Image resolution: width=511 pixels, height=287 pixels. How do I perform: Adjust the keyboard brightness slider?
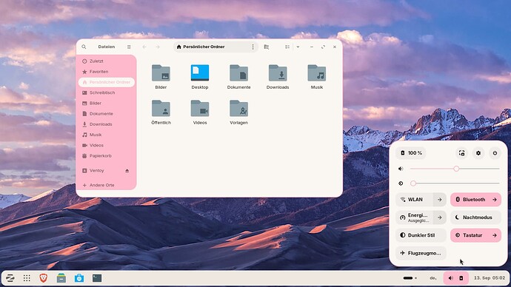[455, 183]
